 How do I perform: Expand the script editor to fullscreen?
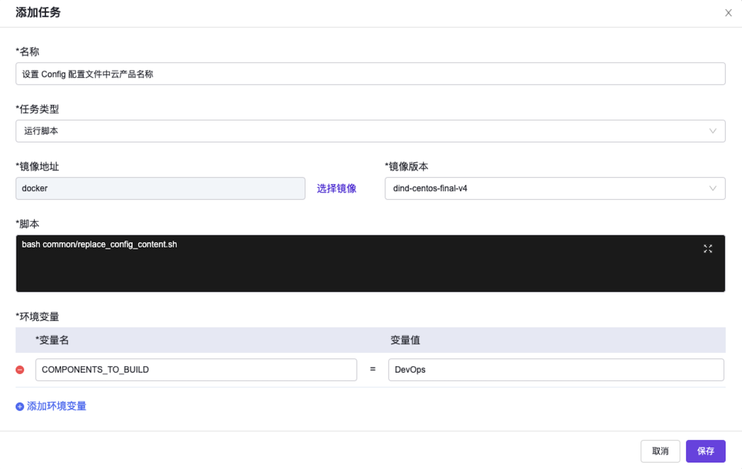(x=708, y=248)
